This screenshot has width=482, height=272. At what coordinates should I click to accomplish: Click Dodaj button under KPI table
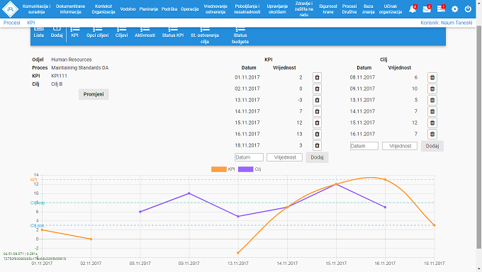click(x=317, y=157)
